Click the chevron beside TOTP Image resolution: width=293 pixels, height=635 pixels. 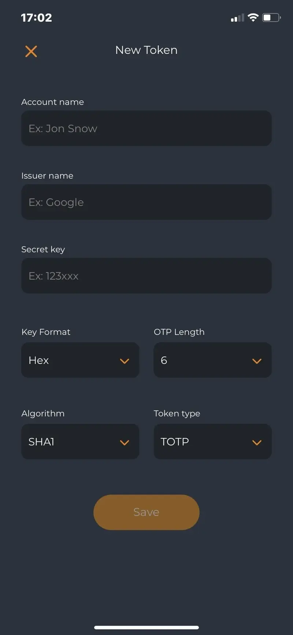click(257, 442)
